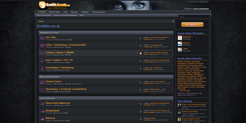Click petseit's avatar image
246x123 pixels.
[180, 44]
